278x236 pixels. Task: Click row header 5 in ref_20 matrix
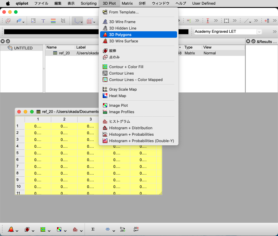tap(20, 153)
